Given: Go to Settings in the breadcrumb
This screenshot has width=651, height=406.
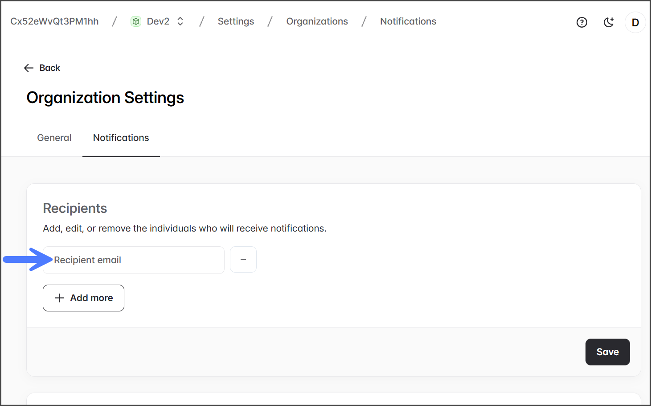Looking at the screenshot, I should pyautogui.click(x=236, y=21).
